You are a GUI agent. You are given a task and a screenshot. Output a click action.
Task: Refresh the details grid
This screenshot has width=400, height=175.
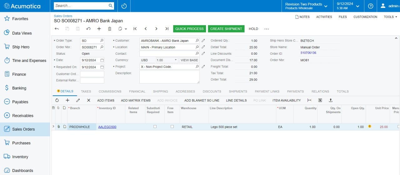pos(57,100)
